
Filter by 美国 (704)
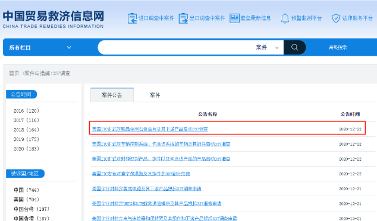(26, 200)
